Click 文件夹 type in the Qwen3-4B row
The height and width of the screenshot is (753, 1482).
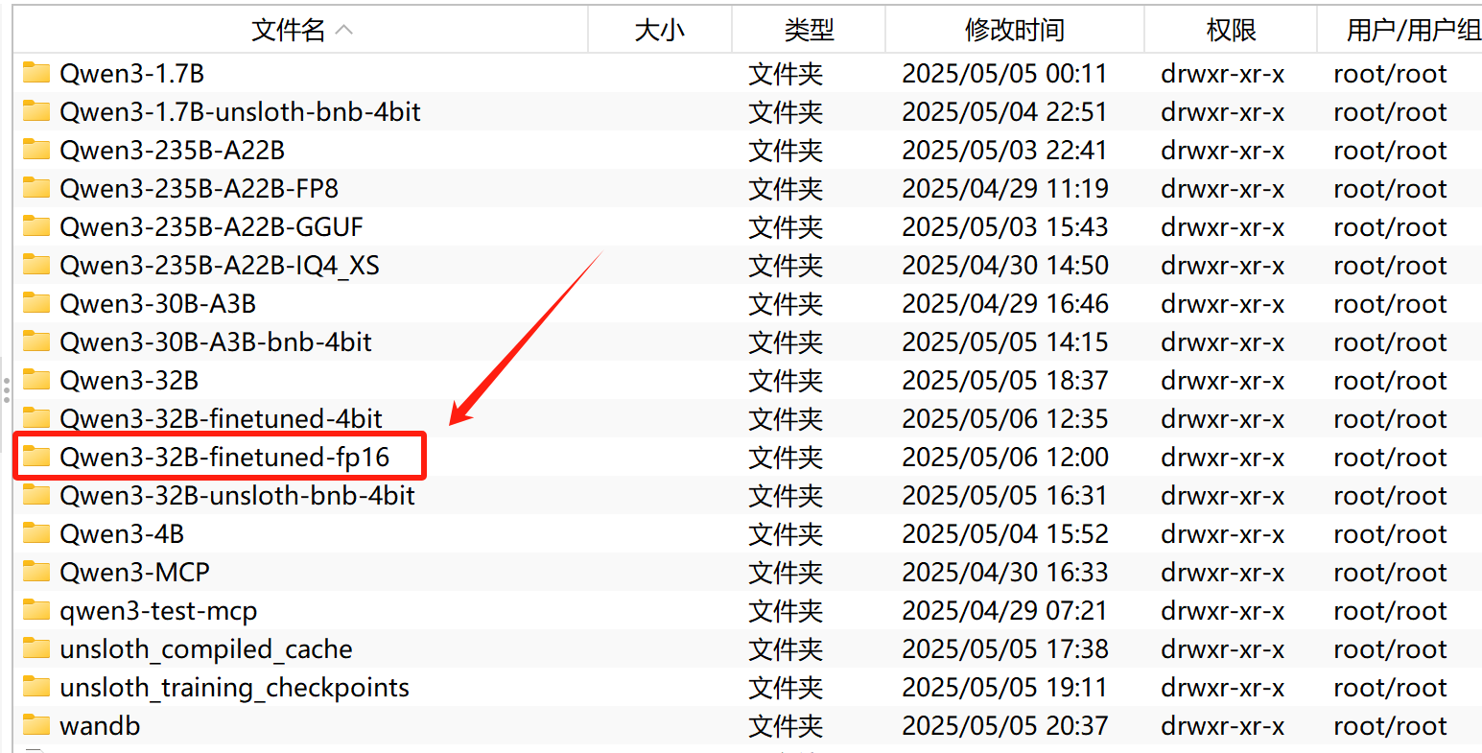coord(786,534)
